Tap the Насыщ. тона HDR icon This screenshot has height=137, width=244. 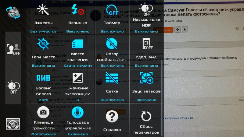[x=146, y=9]
